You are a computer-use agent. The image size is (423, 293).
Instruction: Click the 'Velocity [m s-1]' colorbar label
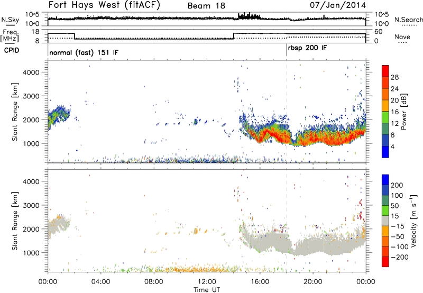(x=413, y=221)
